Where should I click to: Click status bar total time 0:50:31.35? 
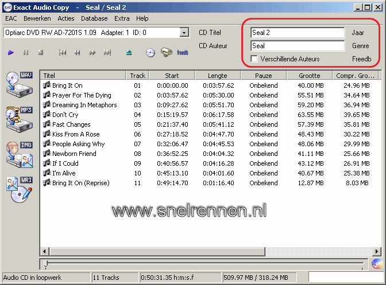coord(167,278)
